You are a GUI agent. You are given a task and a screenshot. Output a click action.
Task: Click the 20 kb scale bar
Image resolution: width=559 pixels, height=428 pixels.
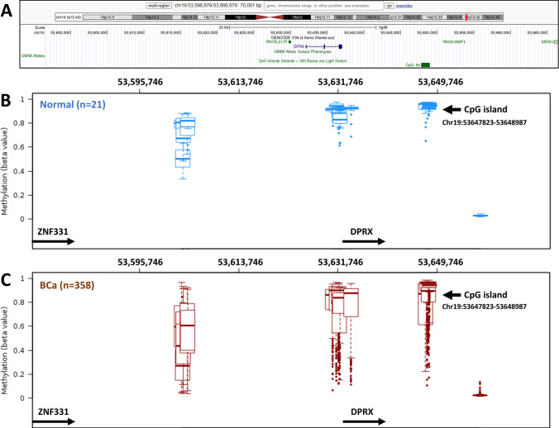point(303,27)
